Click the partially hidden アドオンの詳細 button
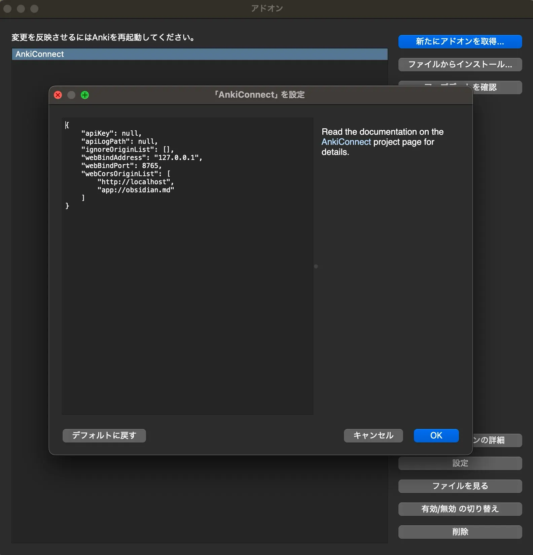The height and width of the screenshot is (555, 533). coord(497,440)
